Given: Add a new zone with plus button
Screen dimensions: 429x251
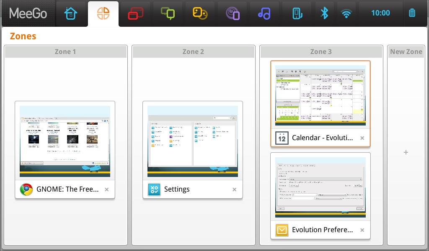Looking at the screenshot, I should point(406,152).
